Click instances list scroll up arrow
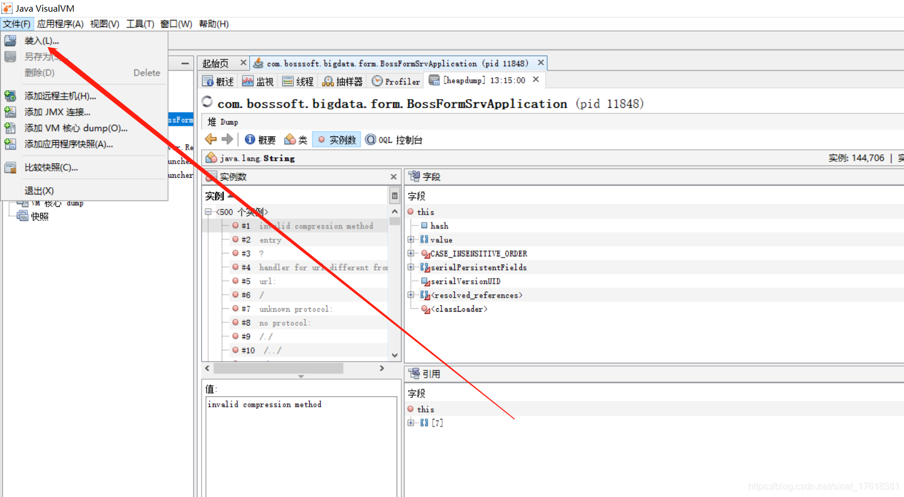Screen dimensions: 904x497 point(395,212)
